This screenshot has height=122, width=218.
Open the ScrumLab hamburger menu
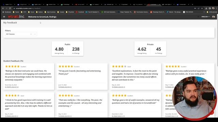4,17
